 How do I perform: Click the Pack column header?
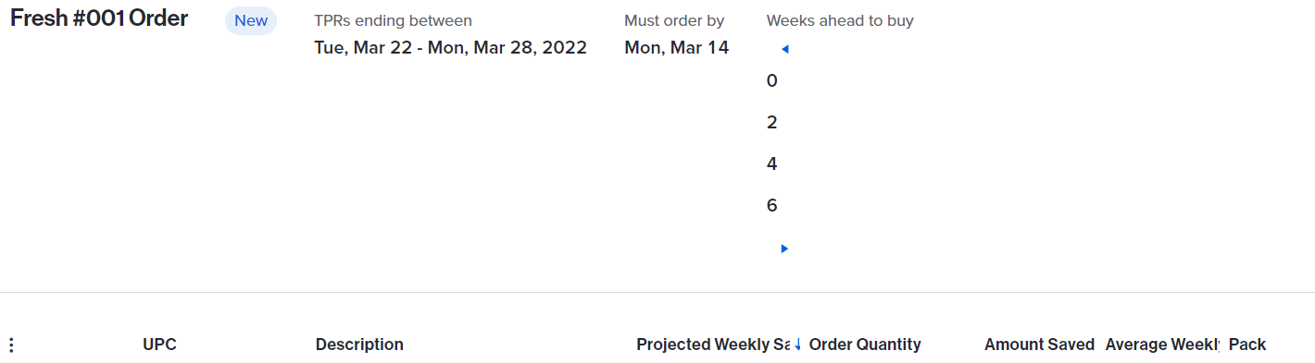click(x=1247, y=345)
